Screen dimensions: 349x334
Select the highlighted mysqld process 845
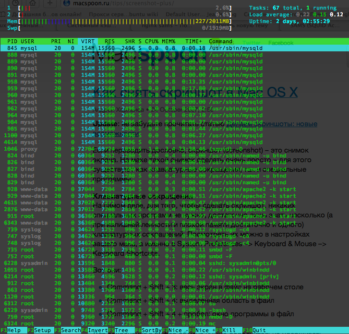[175, 48]
